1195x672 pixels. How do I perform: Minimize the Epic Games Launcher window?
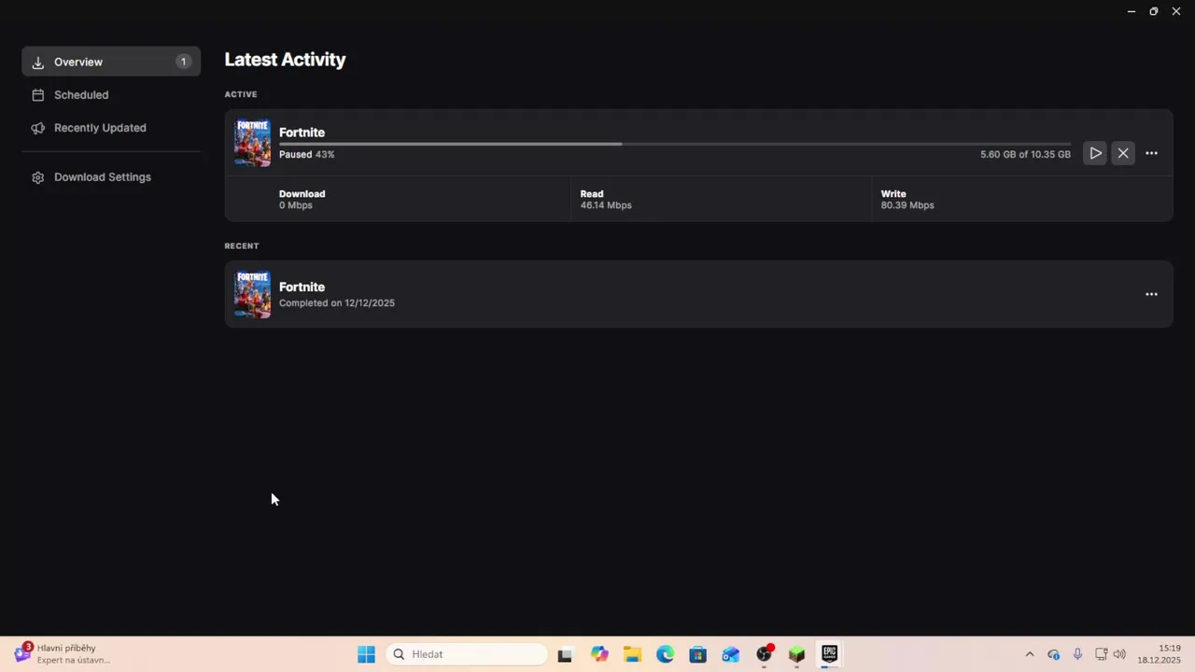point(1131,11)
